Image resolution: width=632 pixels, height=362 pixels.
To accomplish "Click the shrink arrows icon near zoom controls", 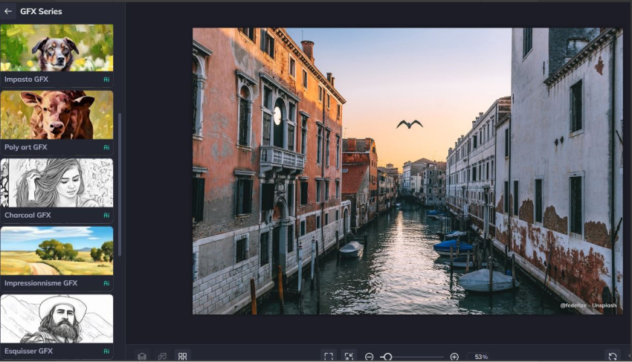I will [x=349, y=356].
